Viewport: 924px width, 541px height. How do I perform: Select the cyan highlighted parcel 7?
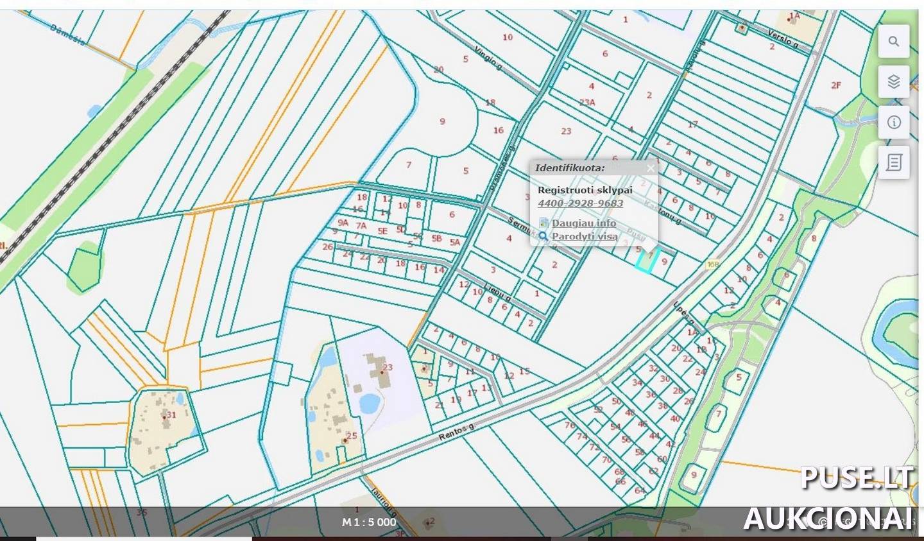tap(647, 261)
